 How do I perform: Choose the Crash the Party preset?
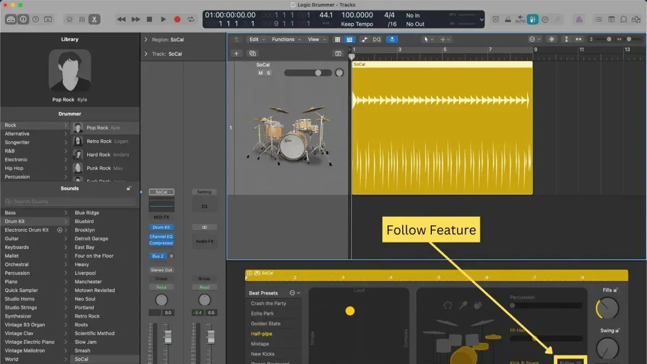[x=269, y=304]
